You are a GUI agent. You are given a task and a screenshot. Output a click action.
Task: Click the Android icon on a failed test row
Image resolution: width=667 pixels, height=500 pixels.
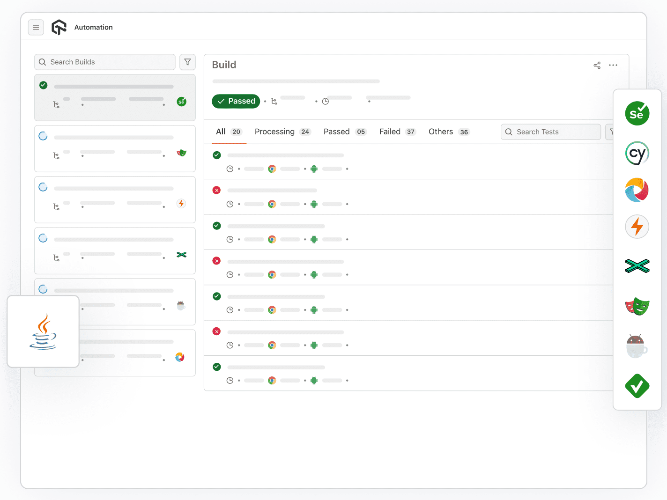click(x=314, y=204)
